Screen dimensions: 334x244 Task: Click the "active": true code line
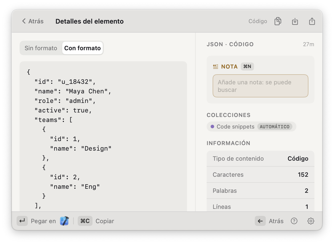tap(63, 110)
